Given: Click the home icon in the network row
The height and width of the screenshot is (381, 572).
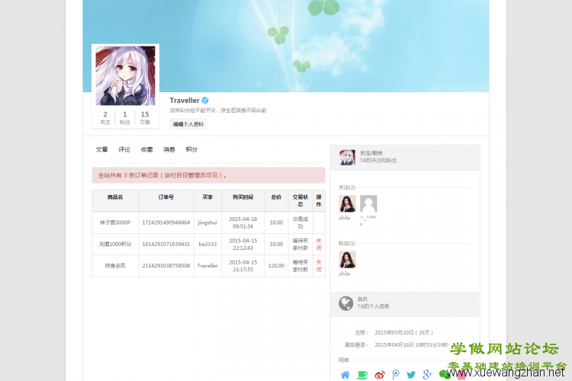Looking at the screenshot, I should point(345,374).
